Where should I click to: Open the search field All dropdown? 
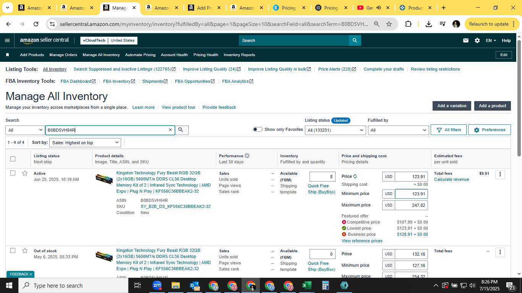point(25,130)
